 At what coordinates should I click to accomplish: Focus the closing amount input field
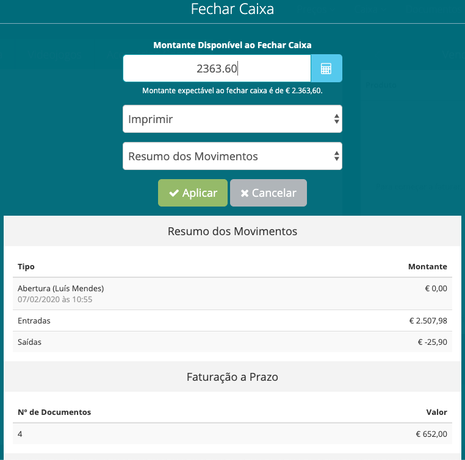217,68
